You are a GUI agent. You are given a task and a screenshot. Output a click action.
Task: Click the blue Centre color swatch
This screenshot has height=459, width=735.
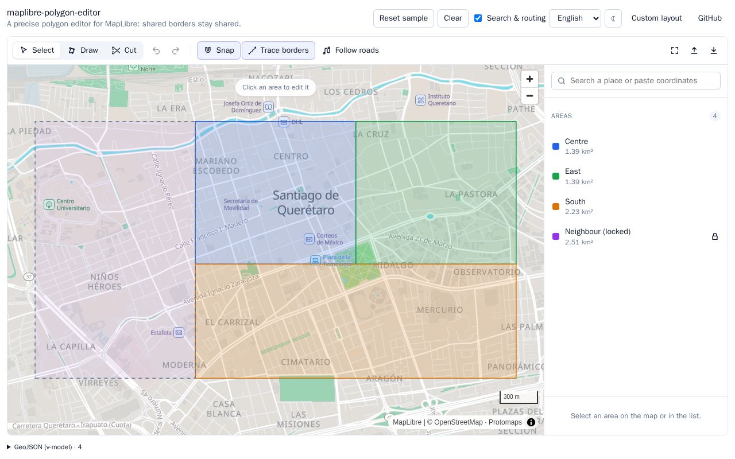[556, 146]
